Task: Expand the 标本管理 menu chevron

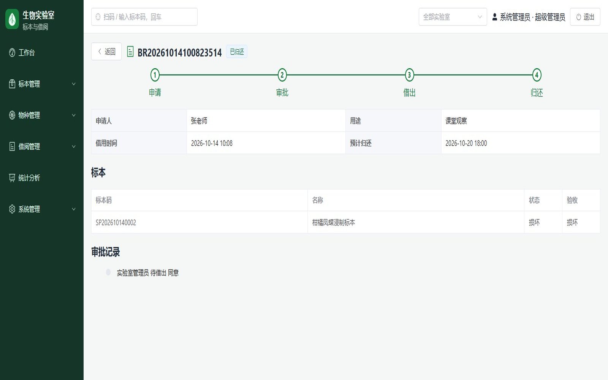Action: [74, 84]
